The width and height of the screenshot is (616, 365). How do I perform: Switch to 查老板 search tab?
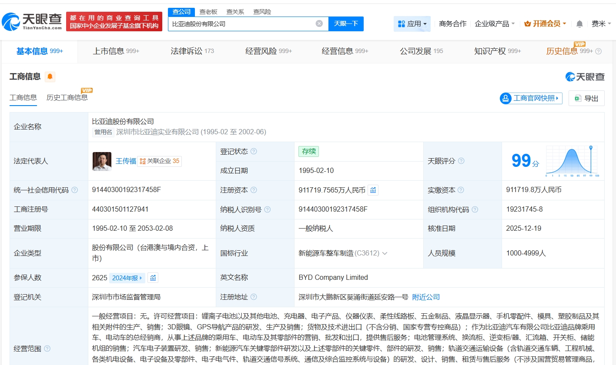[208, 12]
